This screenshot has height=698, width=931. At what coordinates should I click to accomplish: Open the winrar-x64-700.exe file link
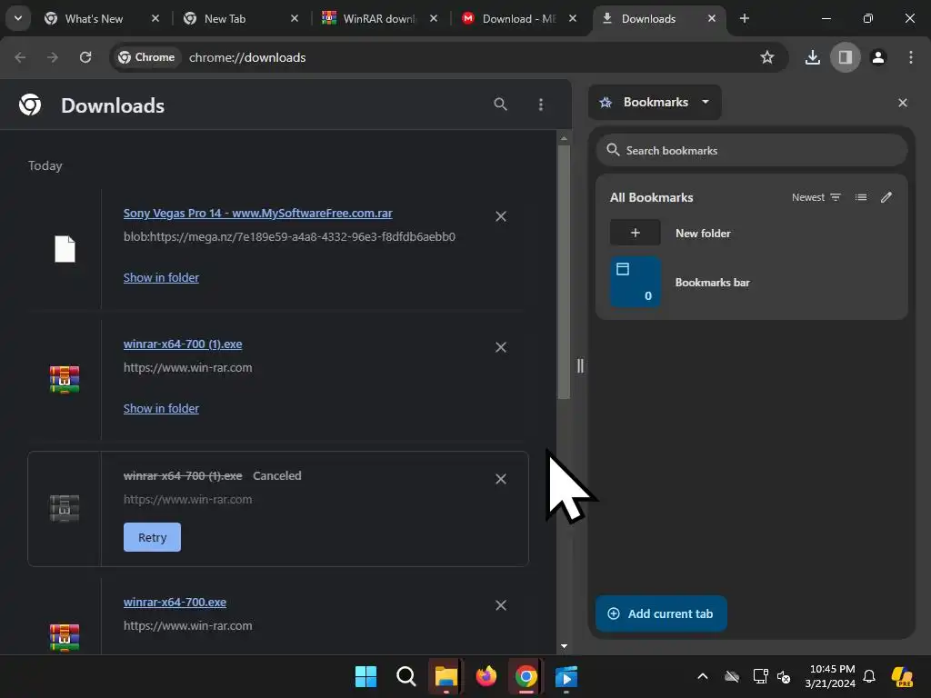175,602
